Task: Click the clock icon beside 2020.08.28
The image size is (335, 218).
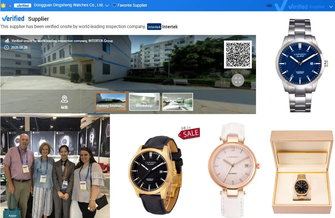Action: tap(7, 48)
